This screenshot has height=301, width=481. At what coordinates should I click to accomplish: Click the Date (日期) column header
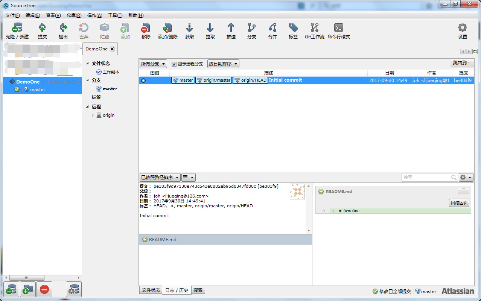tap(389, 73)
